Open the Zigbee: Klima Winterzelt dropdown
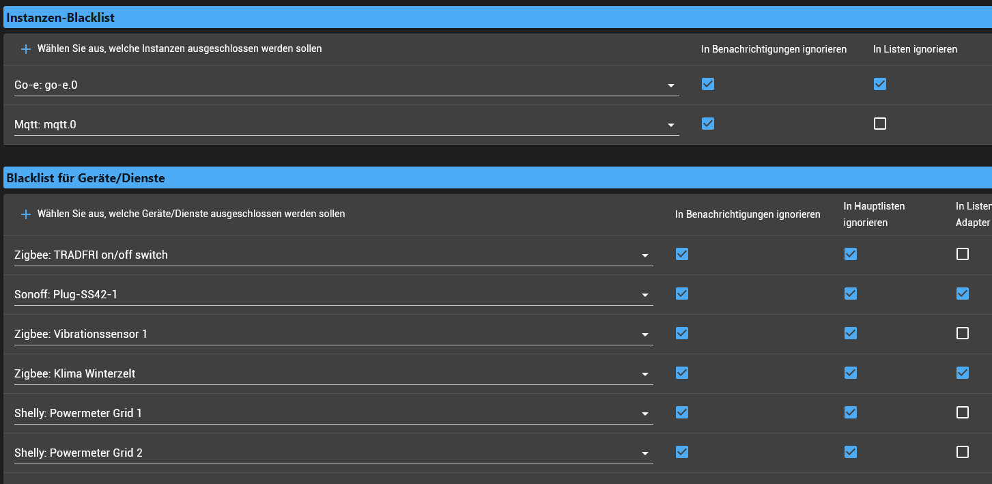The width and height of the screenshot is (992, 484). pos(333,374)
